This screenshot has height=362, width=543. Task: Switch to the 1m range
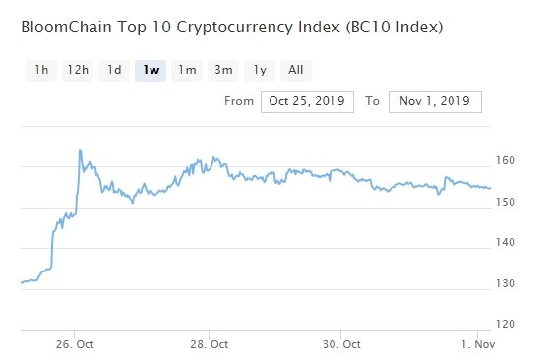tap(187, 70)
